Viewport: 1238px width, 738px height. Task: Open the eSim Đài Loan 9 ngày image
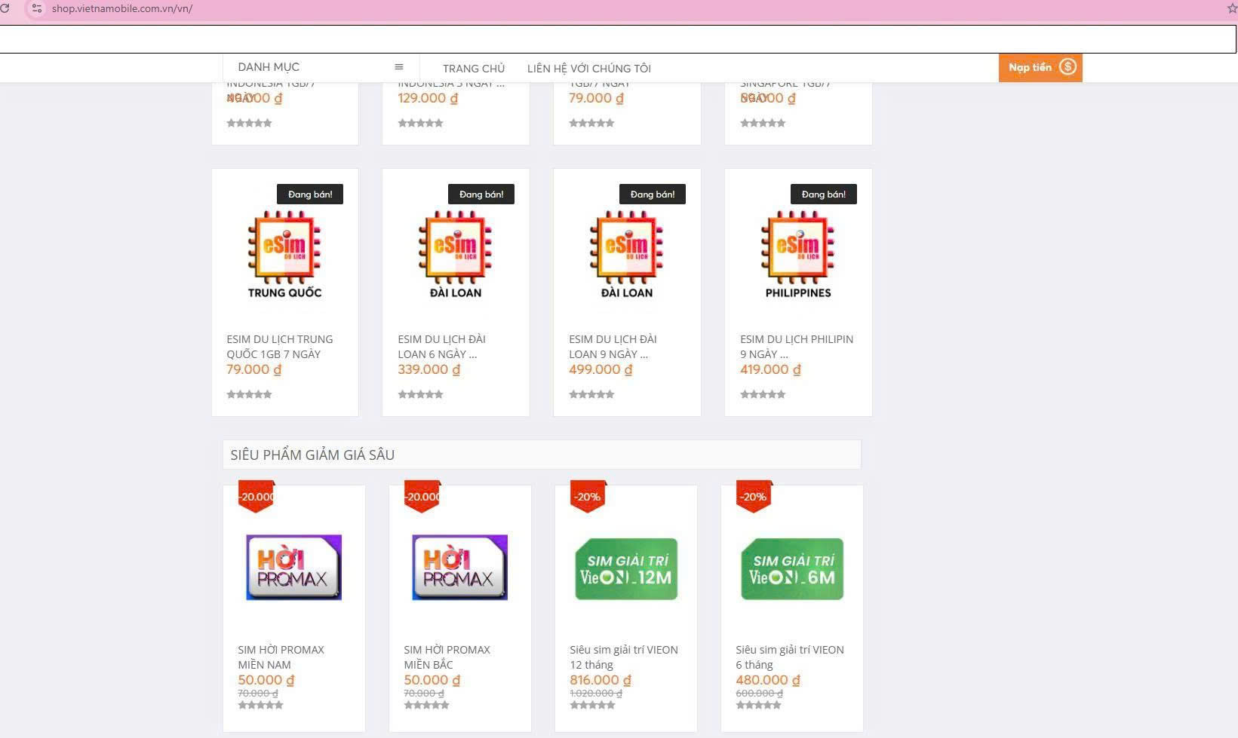click(x=627, y=254)
